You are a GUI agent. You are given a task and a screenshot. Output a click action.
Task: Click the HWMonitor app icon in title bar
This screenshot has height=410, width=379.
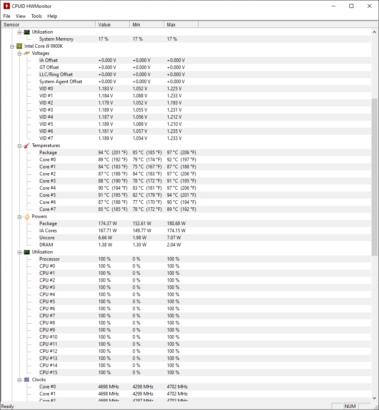6,6
